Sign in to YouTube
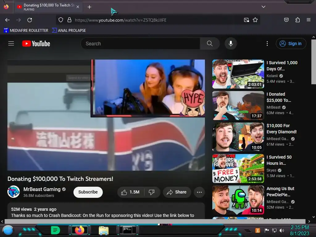The width and height of the screenshot is (316, 237). coord(291,44)
